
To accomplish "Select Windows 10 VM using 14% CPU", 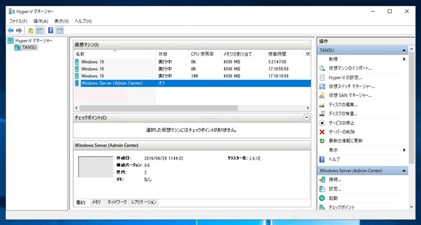I will (x=192, y=76).
